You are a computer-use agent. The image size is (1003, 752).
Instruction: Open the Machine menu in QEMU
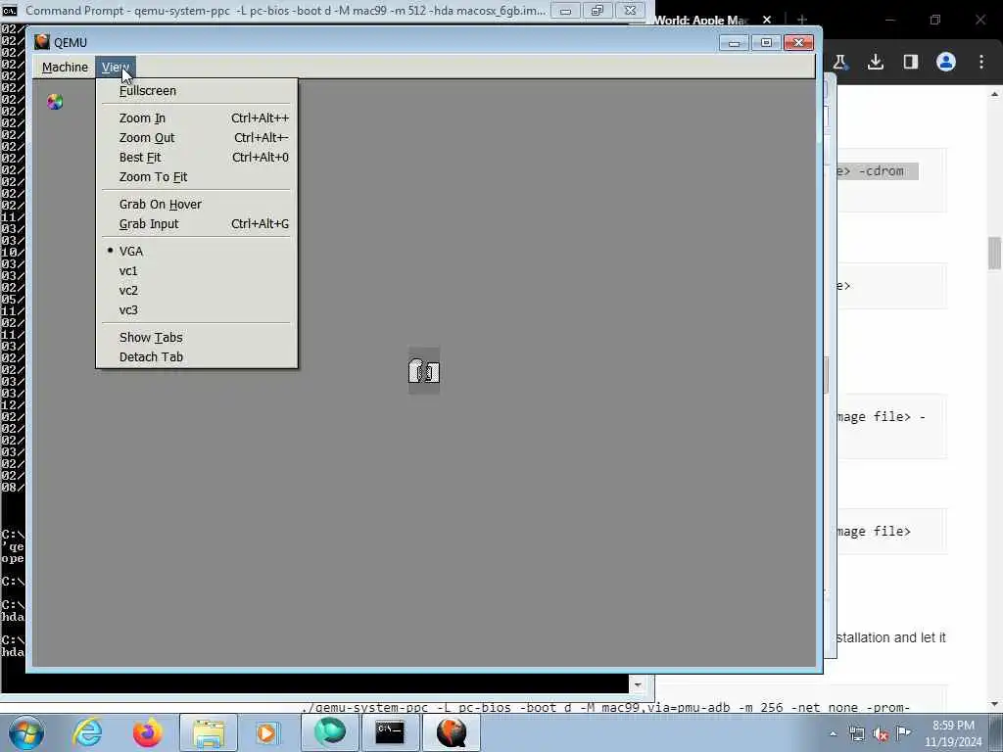pos(65,68)
